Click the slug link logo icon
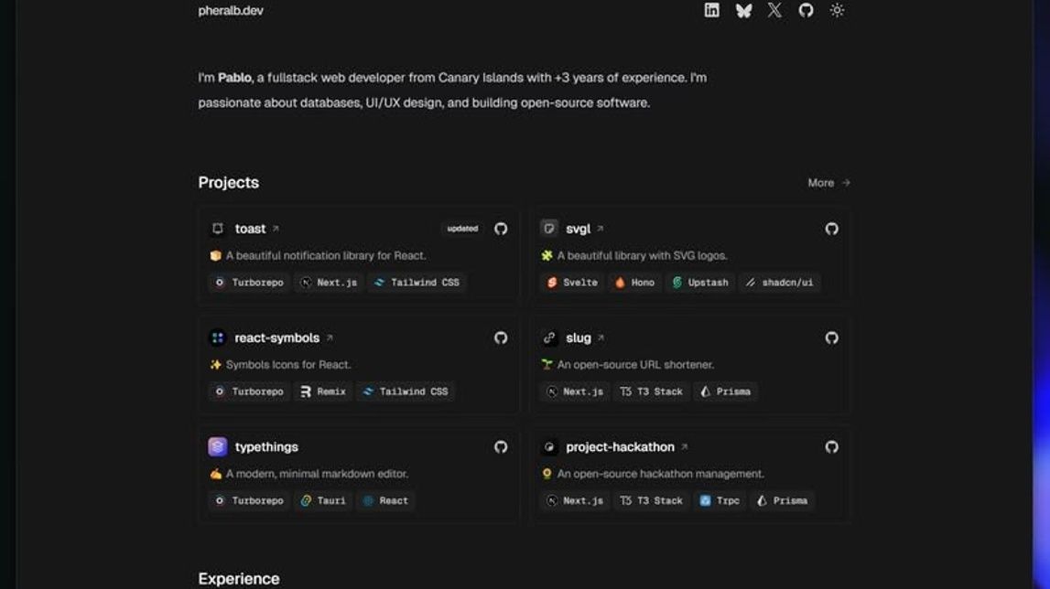This screenshot has height=589, width=1050. click(x=549, y=338)
